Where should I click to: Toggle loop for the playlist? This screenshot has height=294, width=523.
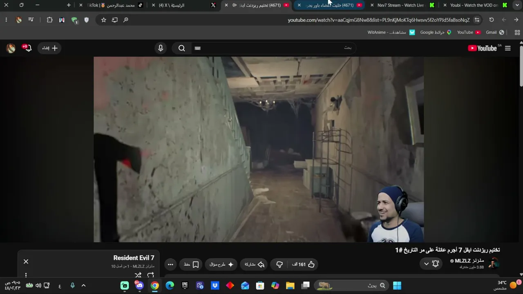point(151,275)
